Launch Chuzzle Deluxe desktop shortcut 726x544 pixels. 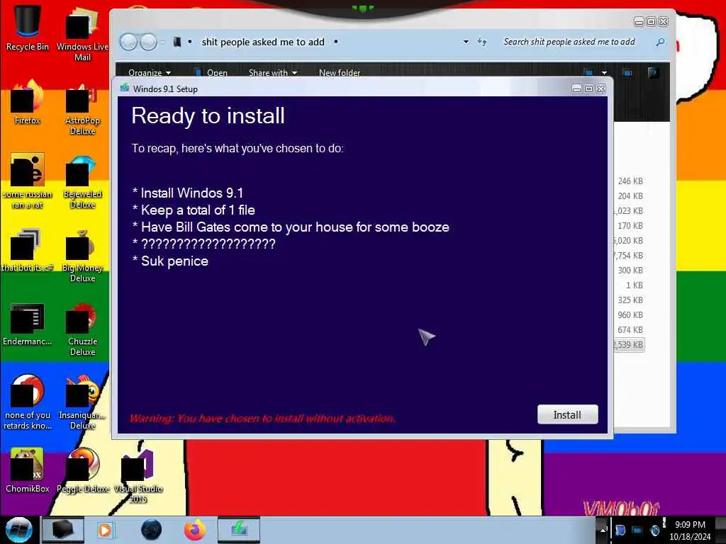point(82,329)
